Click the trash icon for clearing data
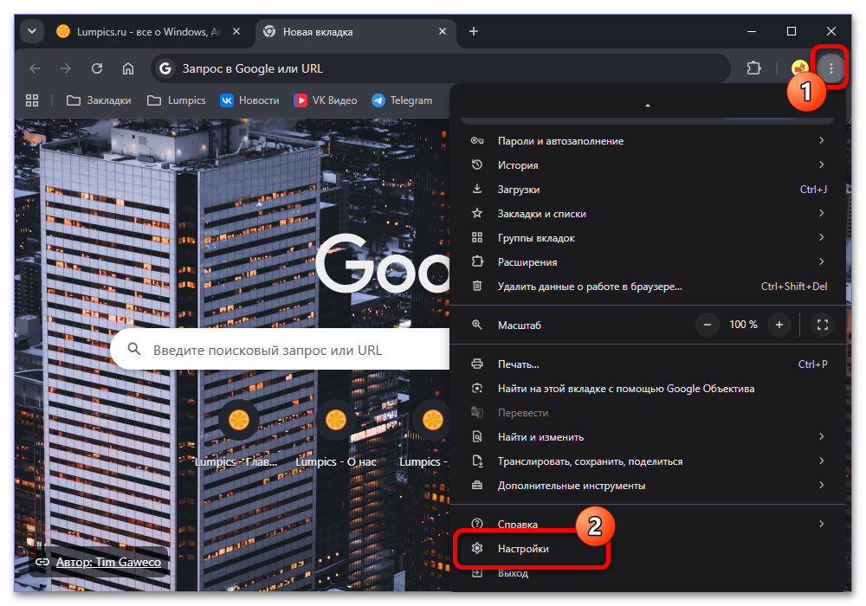 (x=477, y=287)
